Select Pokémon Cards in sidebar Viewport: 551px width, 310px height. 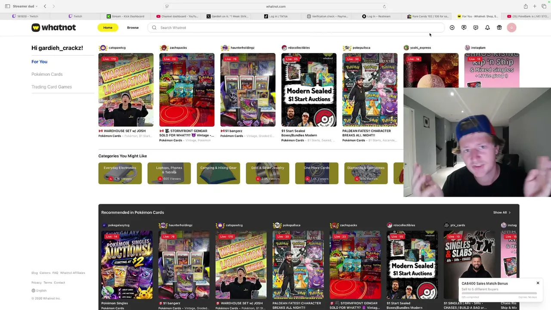pyautogui.click(x=47, y=74)
